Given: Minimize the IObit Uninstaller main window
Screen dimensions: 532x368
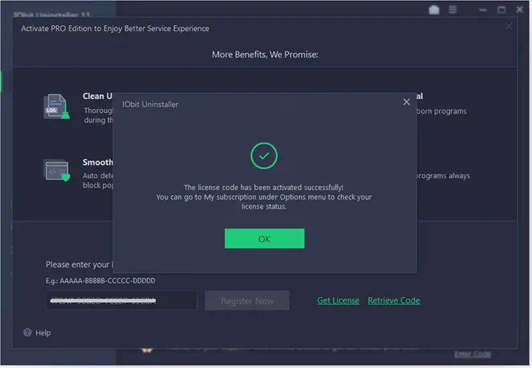Looking at the screenshot, I should [483, 10].
